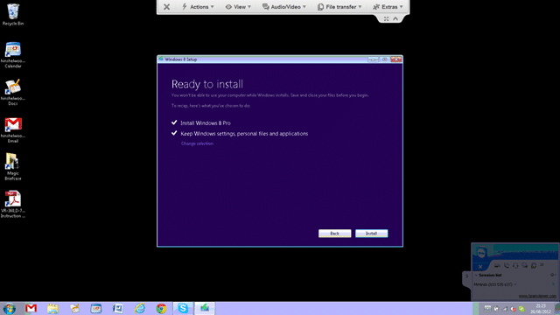Open Recycle Bin desktop icon
This screenshot has height=315, width=560.
[x=13, y=15]
